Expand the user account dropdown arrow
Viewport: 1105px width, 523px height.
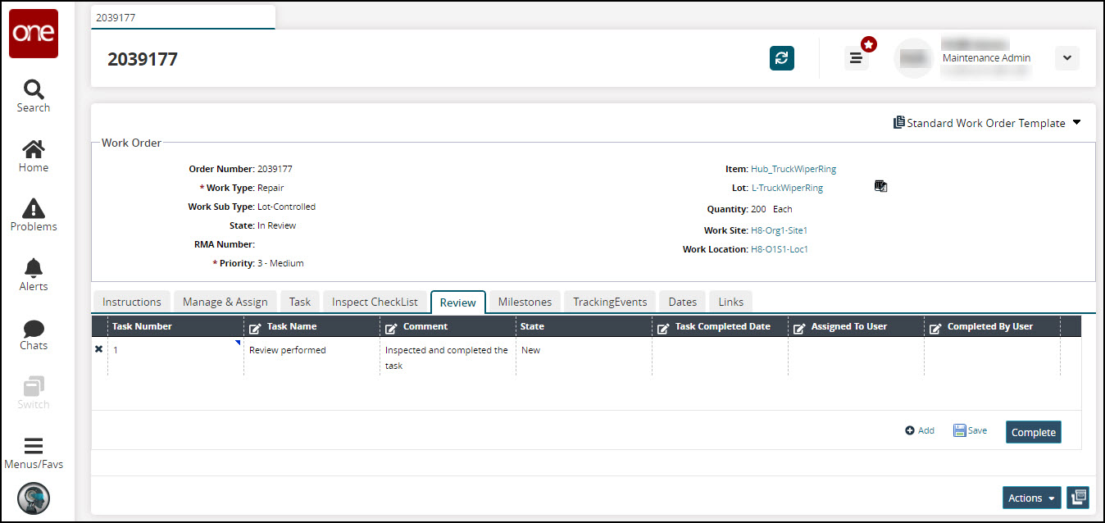[x=1067, y=58]
